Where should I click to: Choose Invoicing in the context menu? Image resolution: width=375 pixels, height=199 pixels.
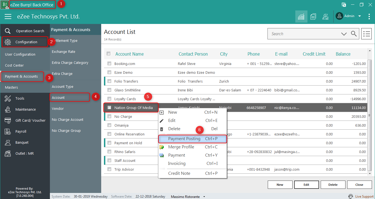(x=192, y=163)
